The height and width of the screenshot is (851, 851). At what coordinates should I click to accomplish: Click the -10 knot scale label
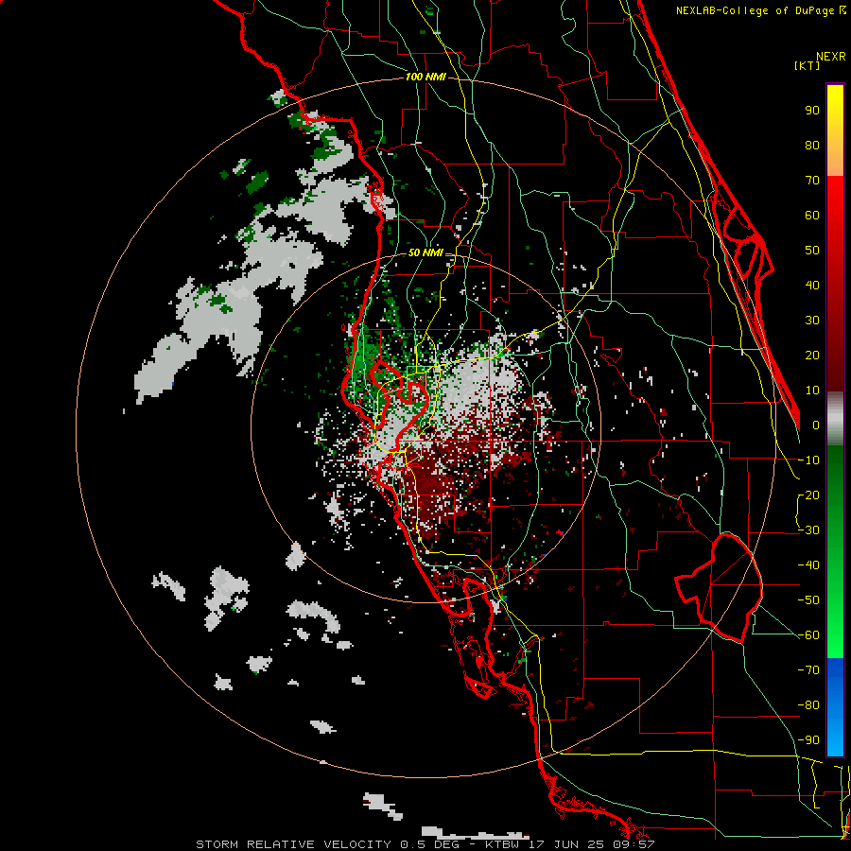[808, 460]
